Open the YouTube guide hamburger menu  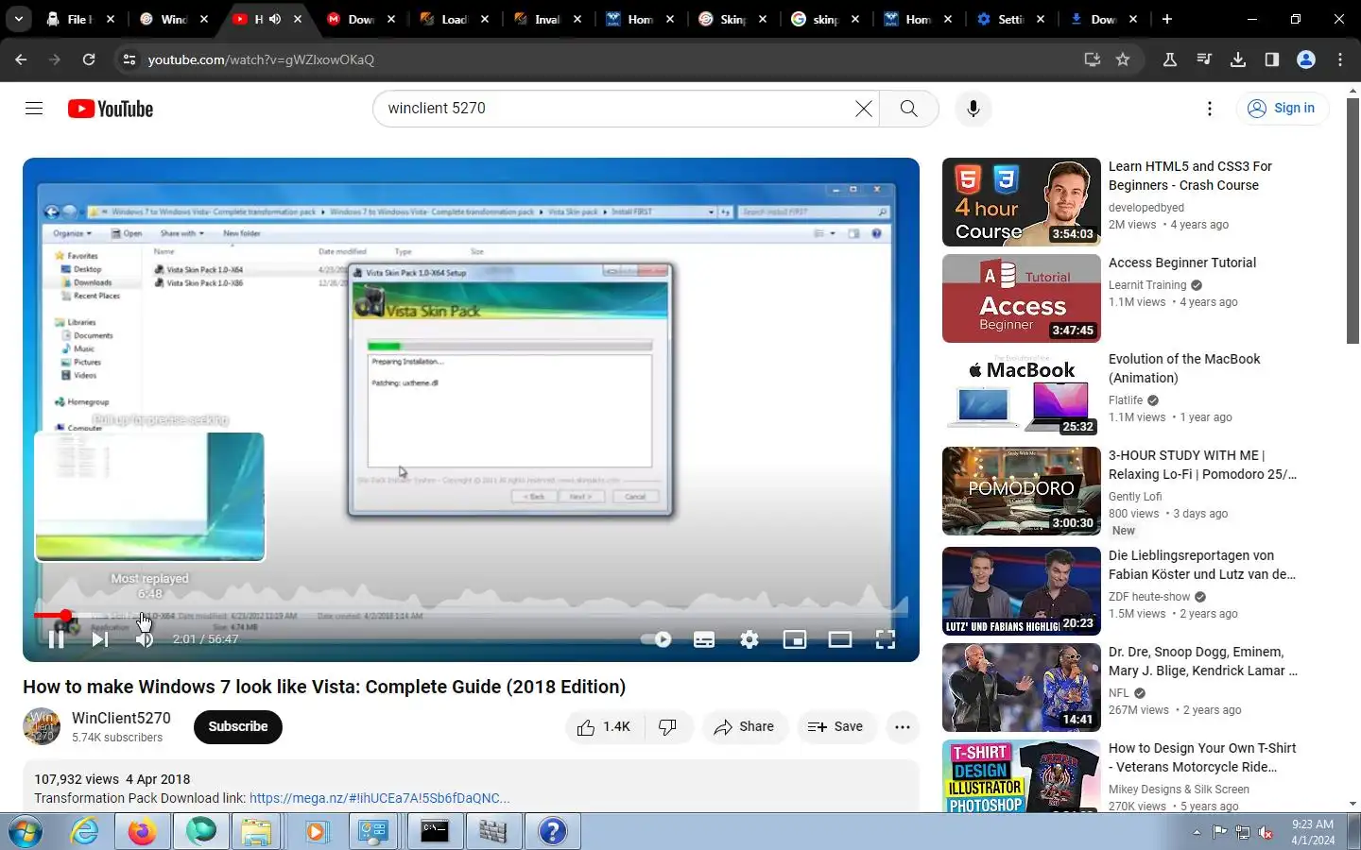click(x=34, y=109)
